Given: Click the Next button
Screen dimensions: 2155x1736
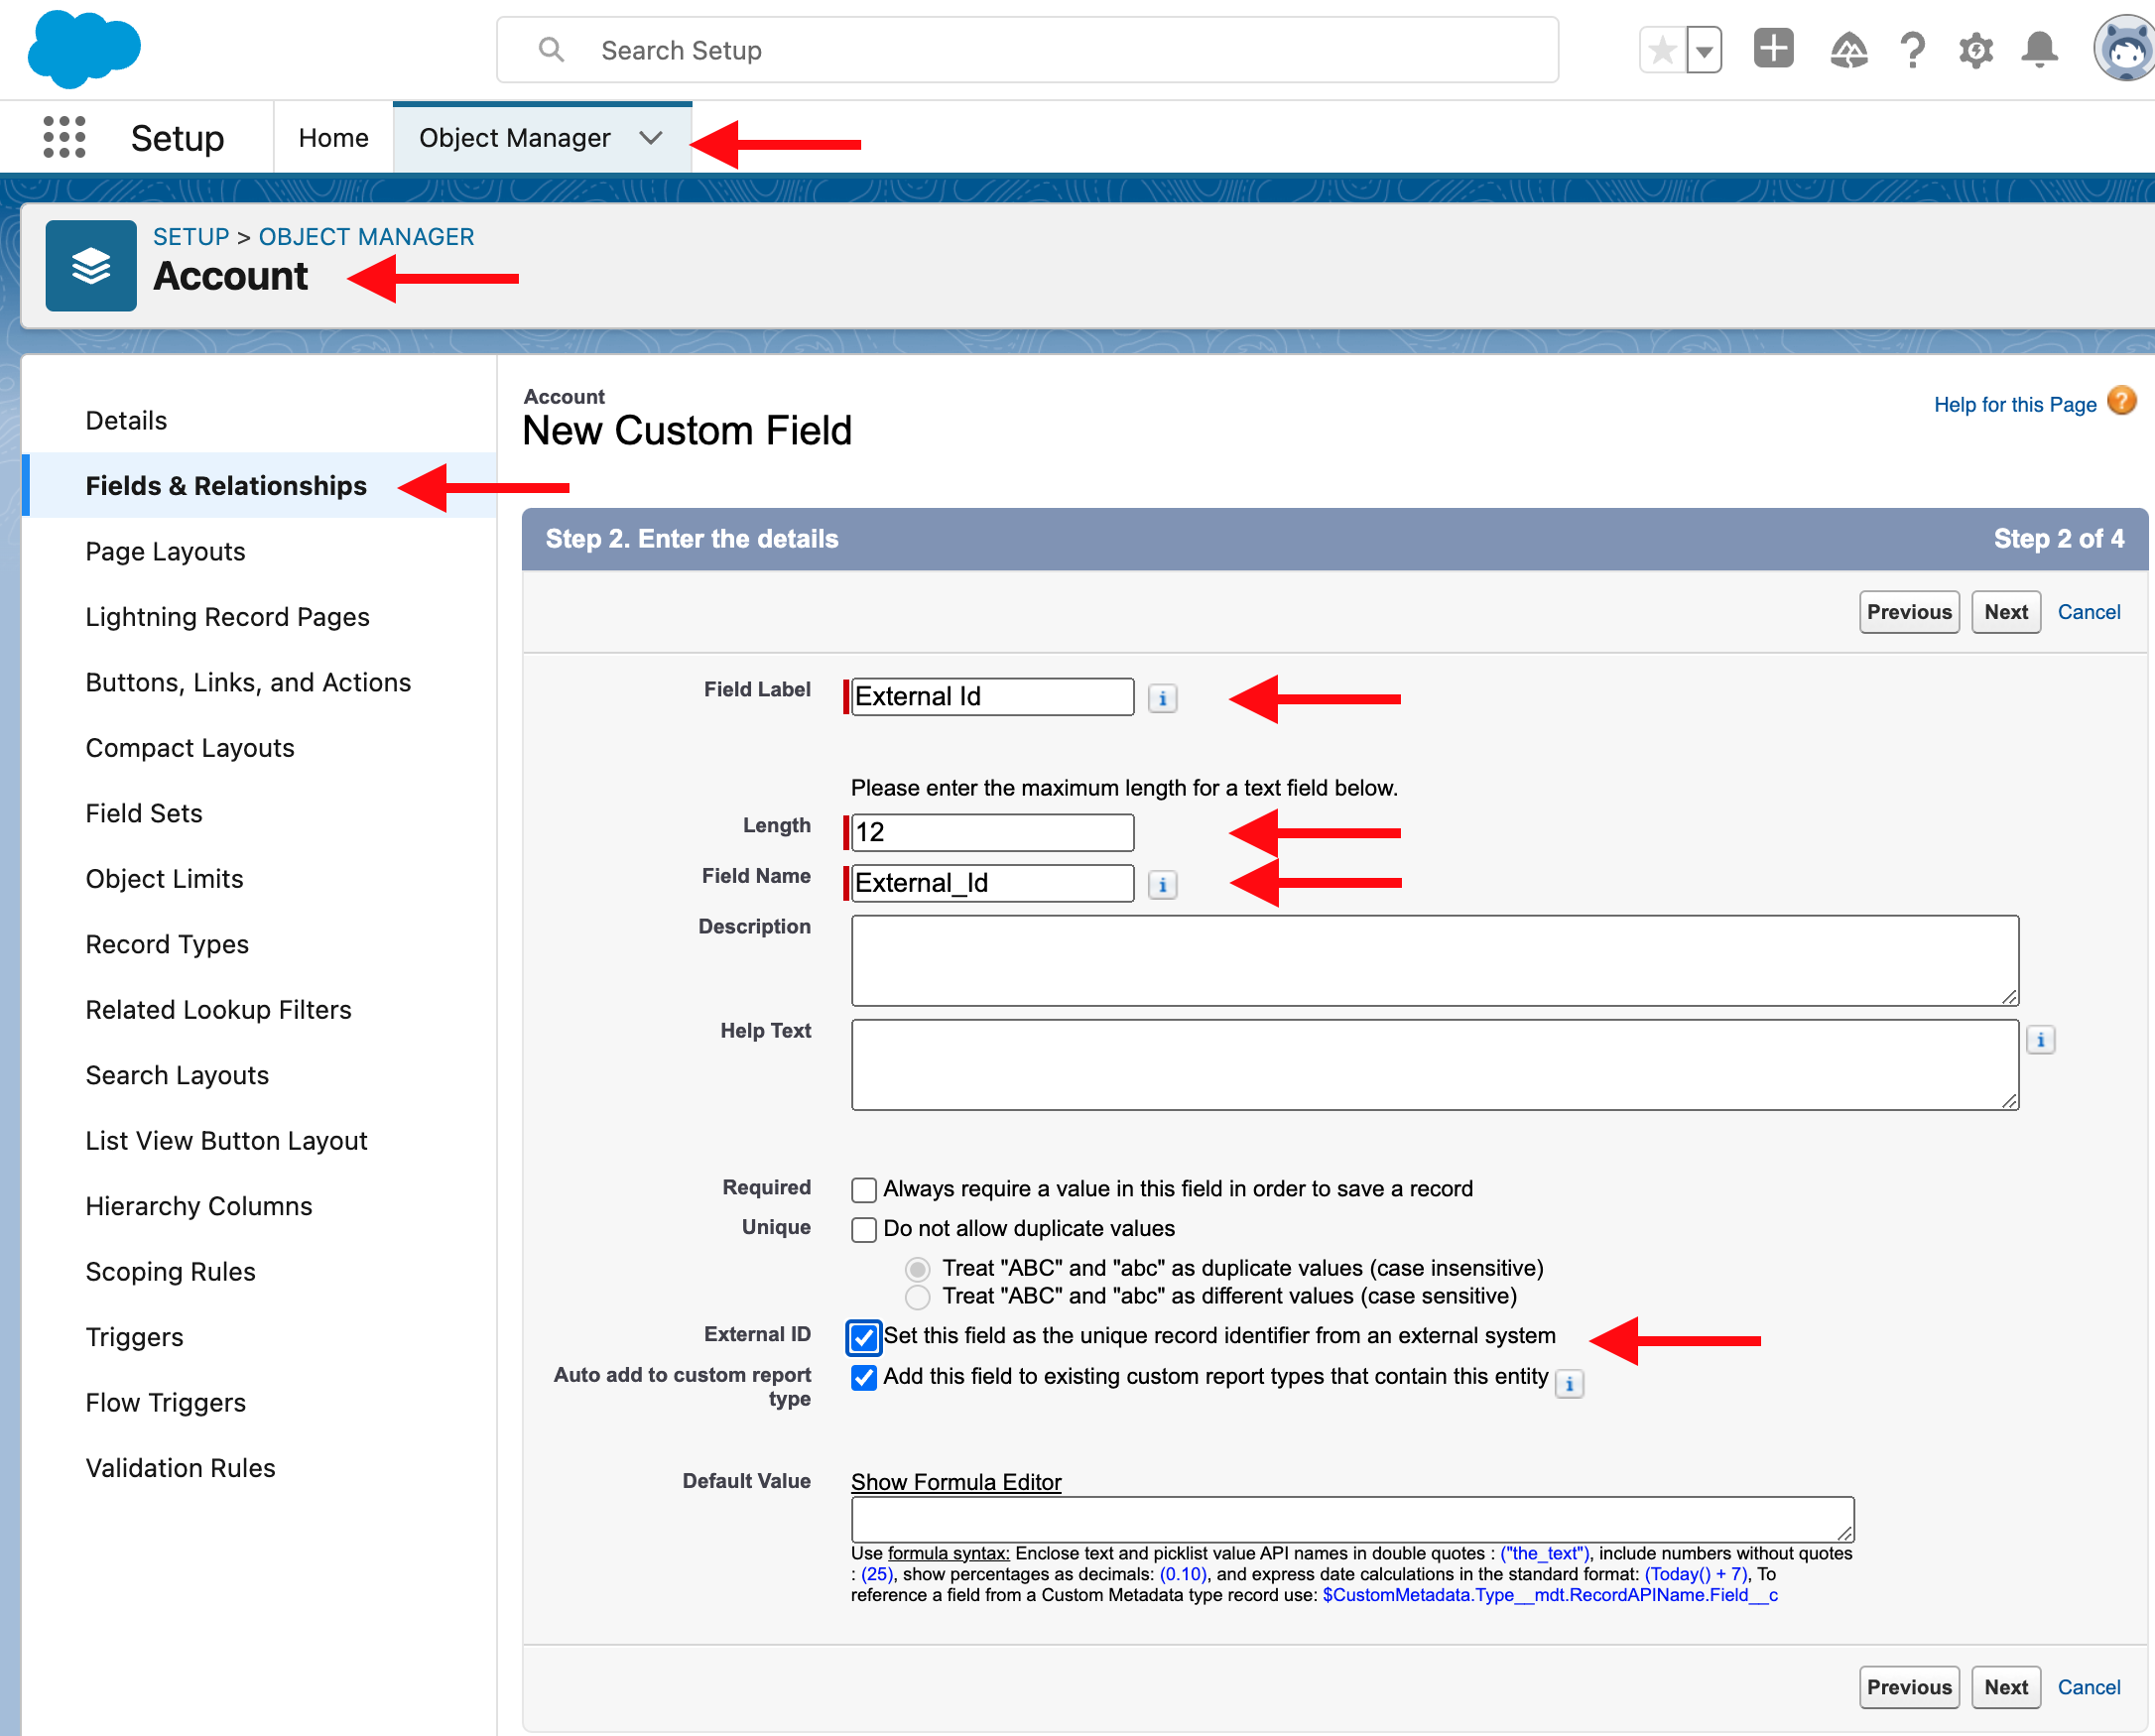Looking at the screenshot, I should (x=2005, y=611).
